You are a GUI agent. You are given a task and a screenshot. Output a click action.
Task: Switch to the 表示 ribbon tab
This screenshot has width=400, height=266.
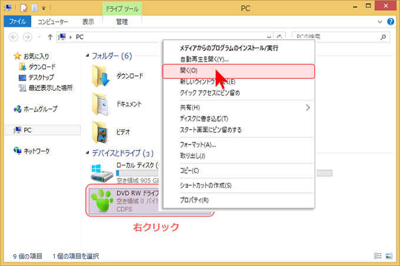pos(88,22)
